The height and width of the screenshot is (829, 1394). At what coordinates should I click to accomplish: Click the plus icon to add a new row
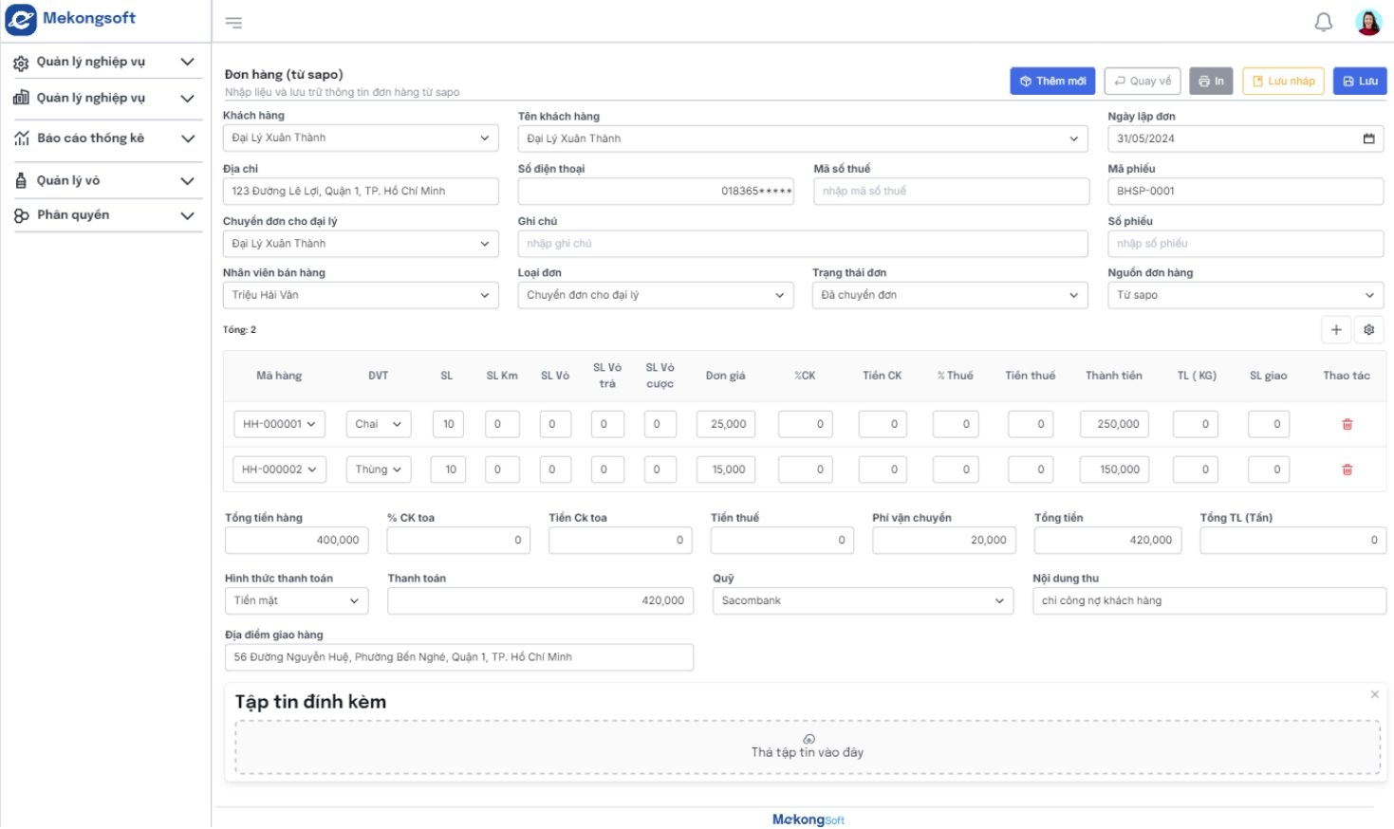pos(1335,329)
